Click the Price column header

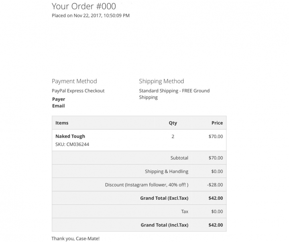[x=217, y=123]
